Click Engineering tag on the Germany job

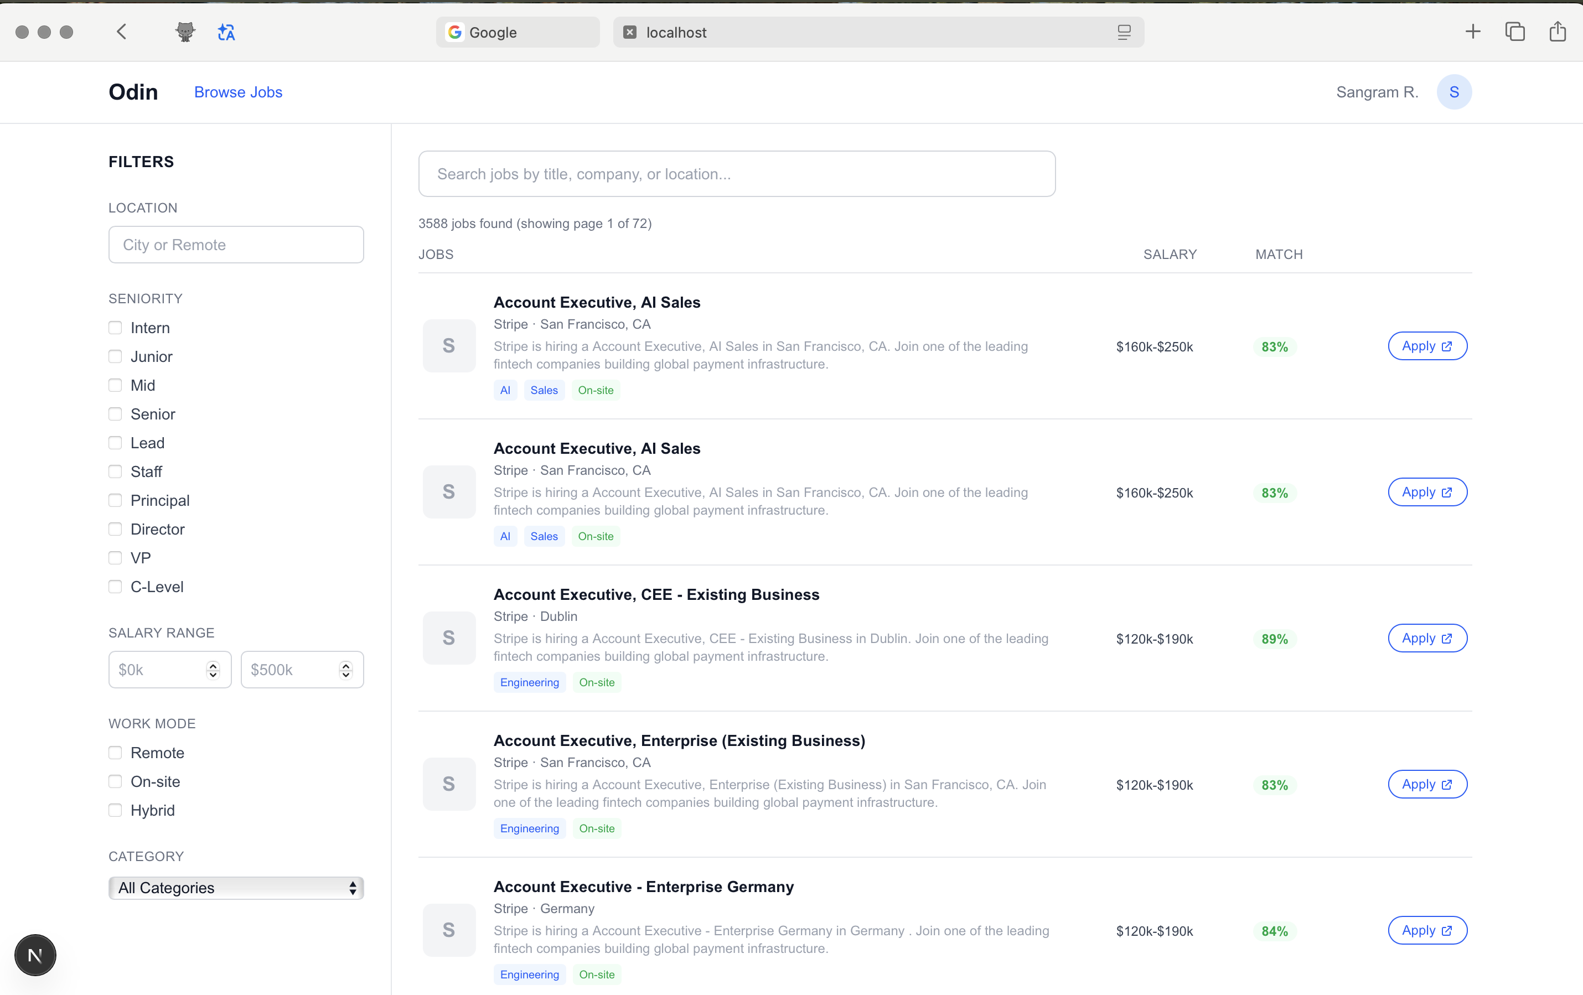click(529, 975)
